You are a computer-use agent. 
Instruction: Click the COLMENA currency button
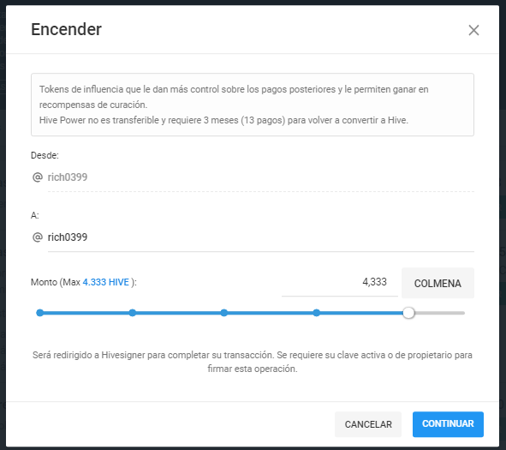pyautogui.click(x=438, y=283)
